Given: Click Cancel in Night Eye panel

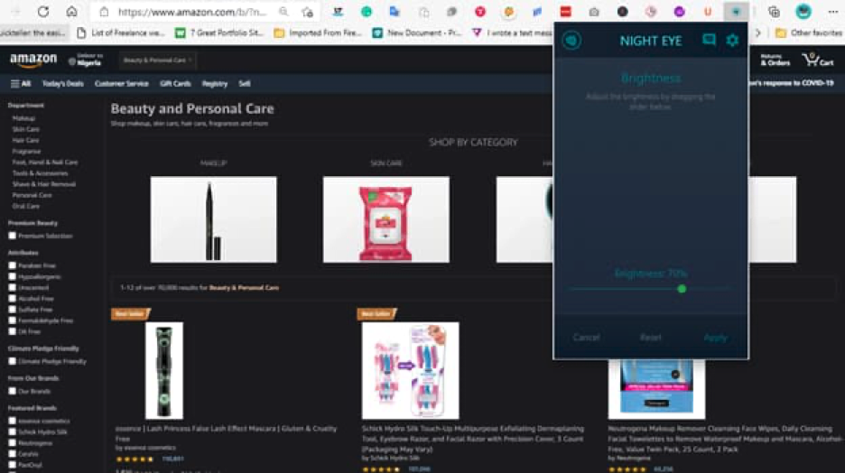Looking at the screenshot, I should (586, 338).
